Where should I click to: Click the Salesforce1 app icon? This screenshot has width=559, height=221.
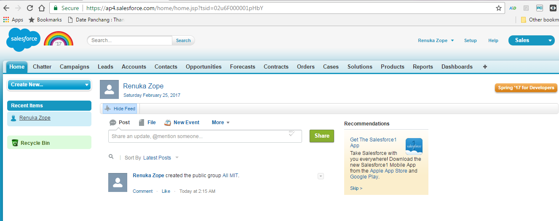coord(414,146)
